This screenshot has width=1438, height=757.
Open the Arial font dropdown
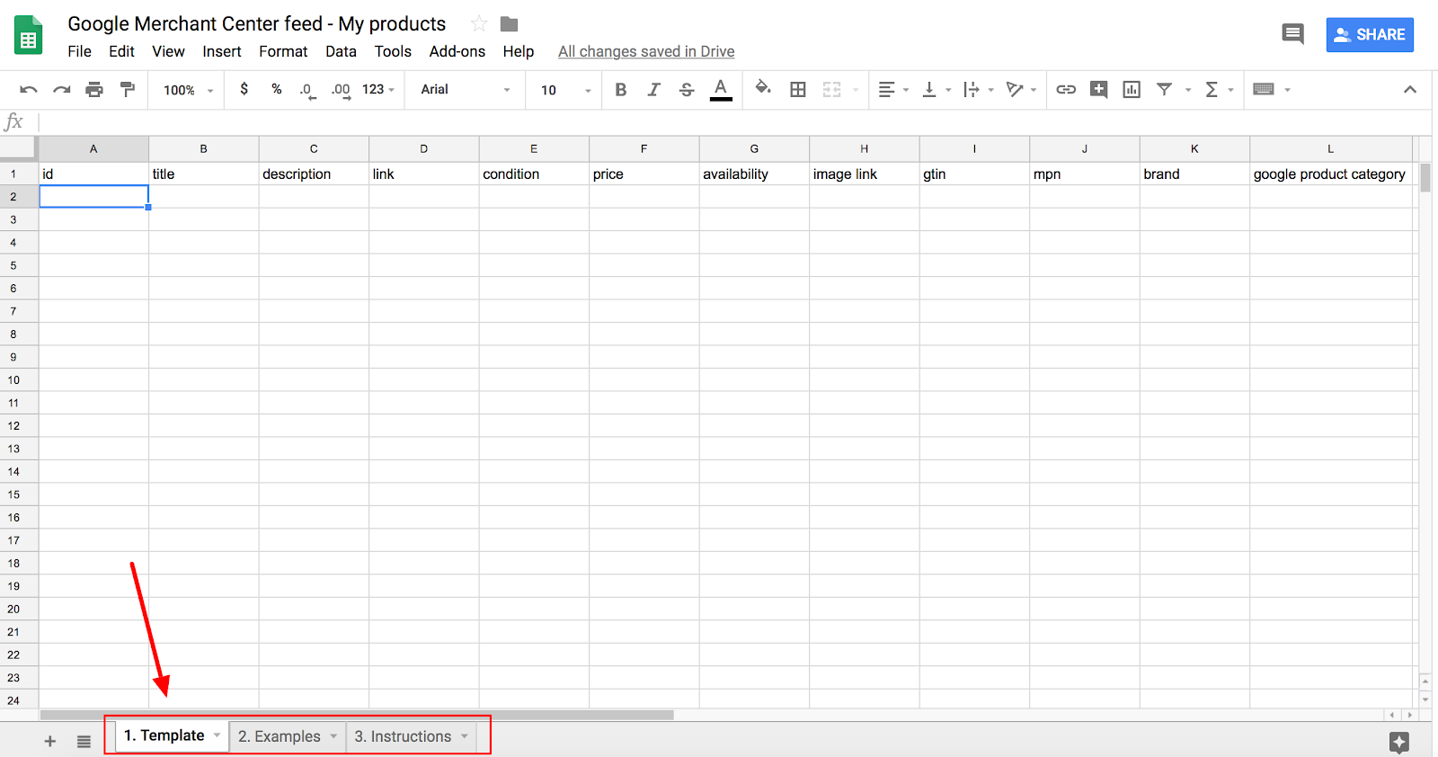pyautogui.click(x=466, y=89)
